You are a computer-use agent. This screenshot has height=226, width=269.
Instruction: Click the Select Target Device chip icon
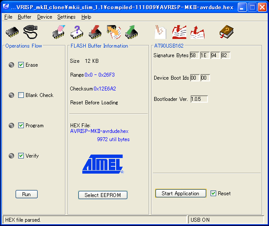click(12, 32)
